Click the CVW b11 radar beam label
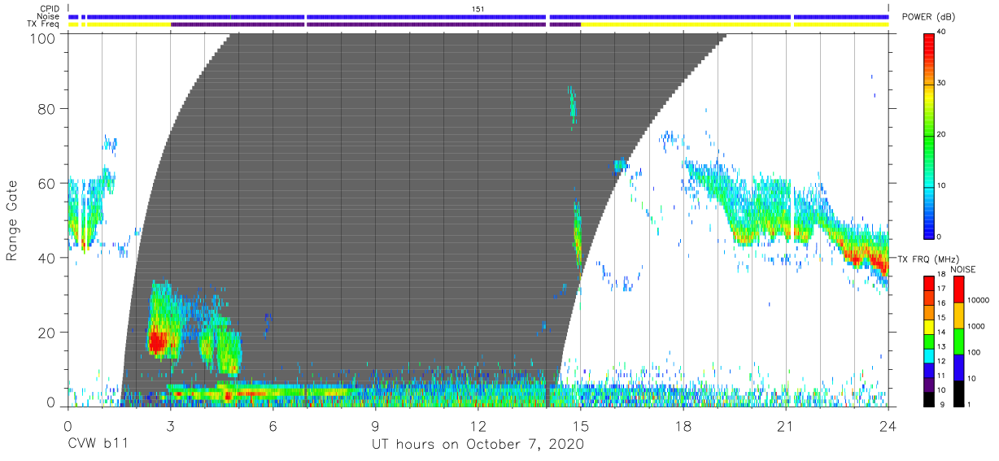The width and height of the screenshot is (999, 461). (97, 445)
